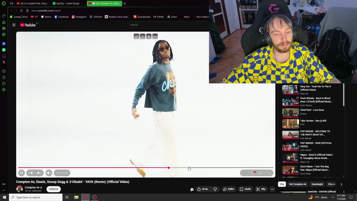357x201 pixels.
Task: Open a new browser tab
Action: point(124,3)
